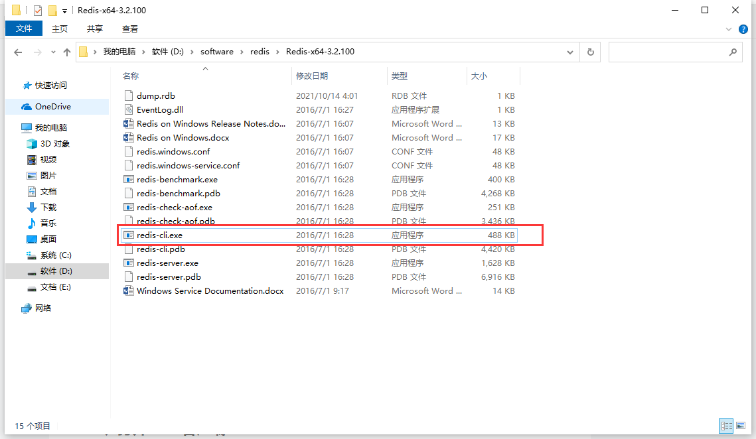Switch to large icons view layout
Screen dimensions: 756x439
(741, 426)
